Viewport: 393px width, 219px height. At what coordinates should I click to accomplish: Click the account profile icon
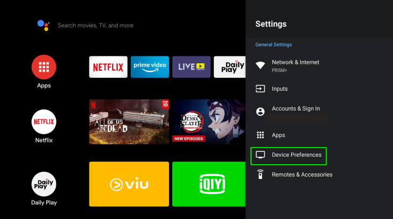coord(260,112)
